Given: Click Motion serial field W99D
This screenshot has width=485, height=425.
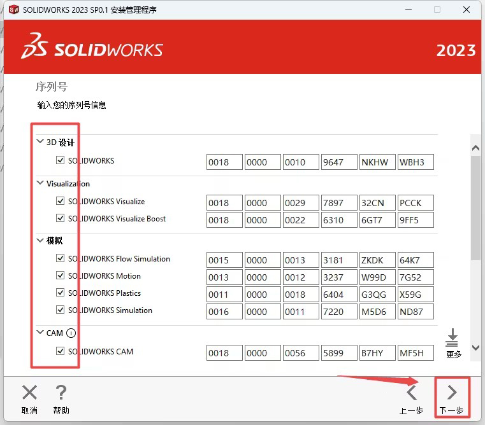Looking at the screenshot, I should [377, 277].
